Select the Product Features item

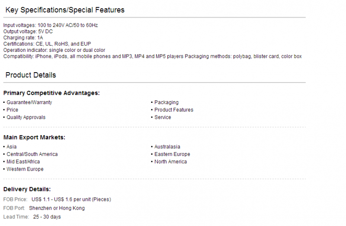(174, 110)
